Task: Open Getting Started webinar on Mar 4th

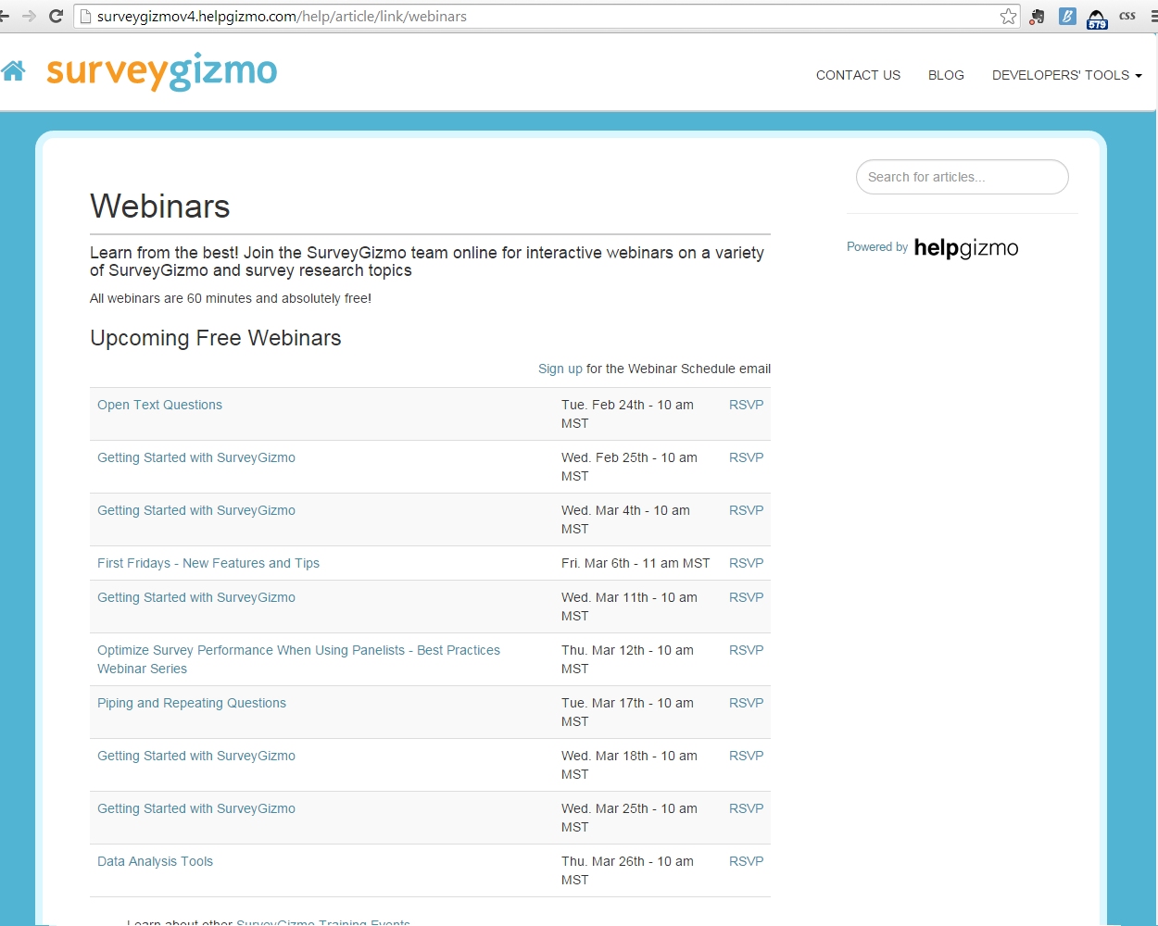Action: tap(196, 510)
